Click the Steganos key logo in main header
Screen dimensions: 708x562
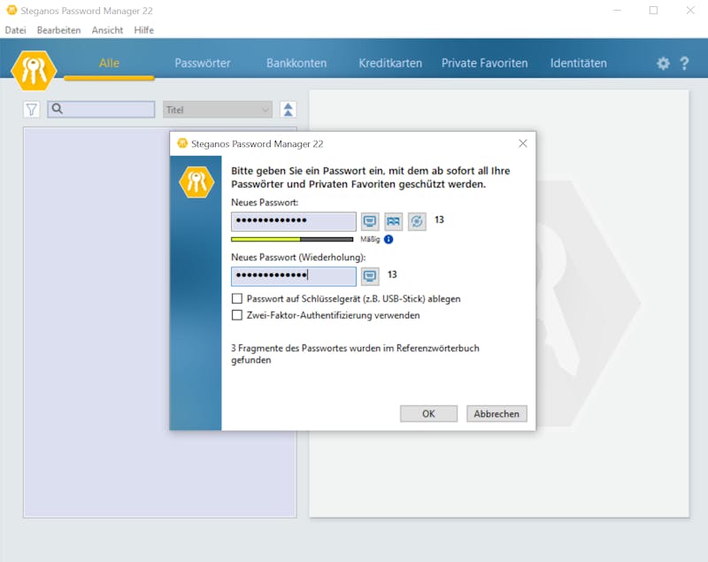pos(34,71)
